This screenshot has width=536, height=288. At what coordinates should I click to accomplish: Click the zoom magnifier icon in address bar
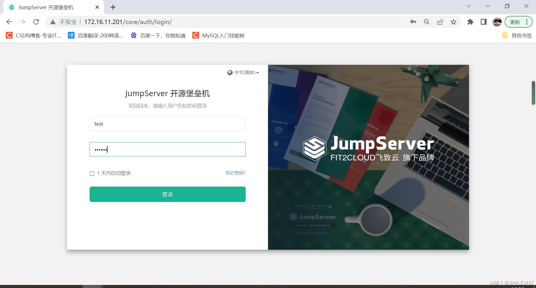click(427, 22)
